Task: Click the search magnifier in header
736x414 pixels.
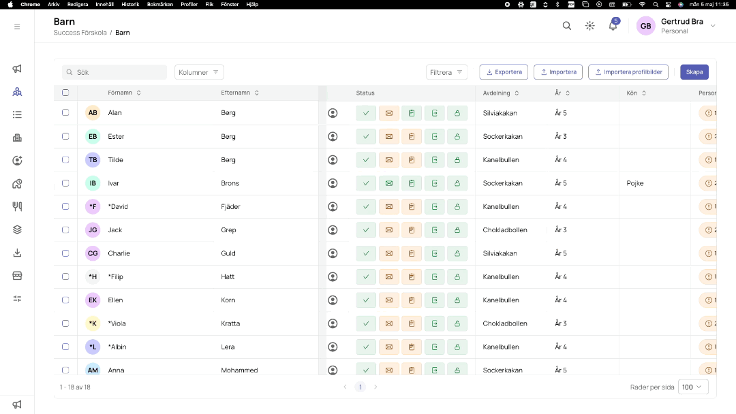Action: (567, 26)
